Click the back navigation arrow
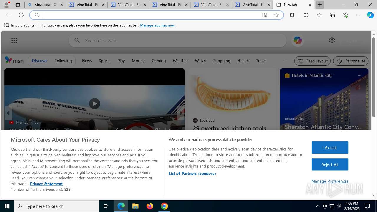The width and height of the screenshot is (377, 212). click(x=8, y=15)
